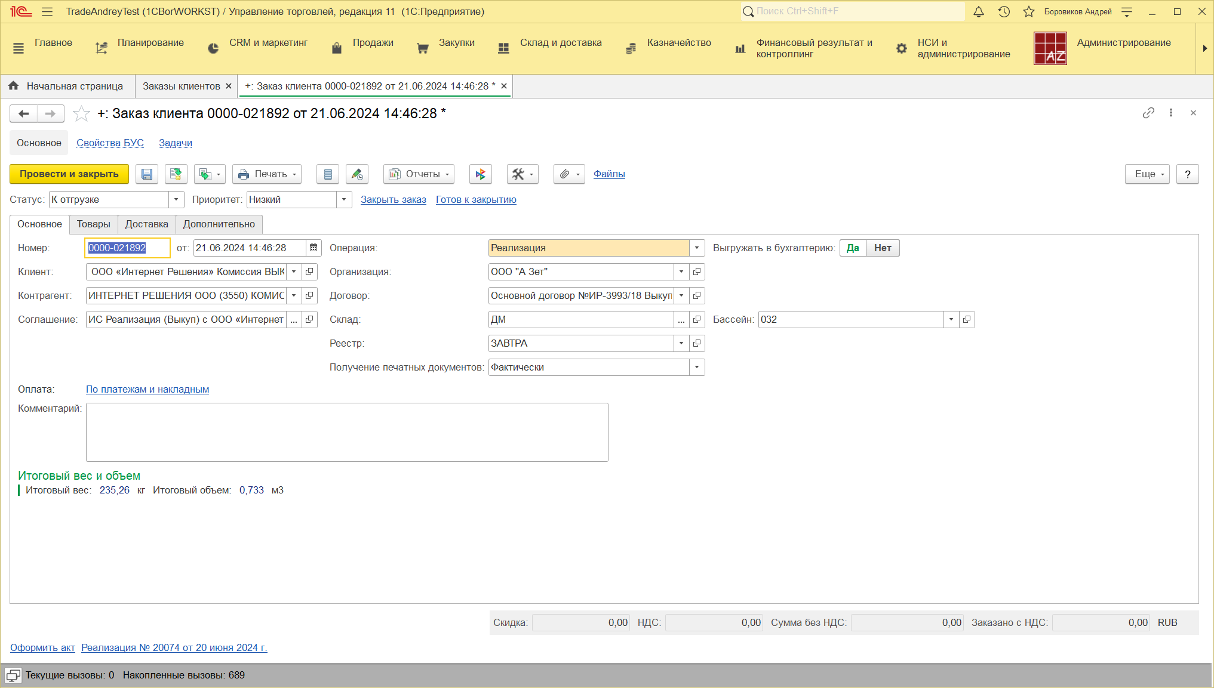1214x688 pixels.
Task: Add order to favorites with star icon
Action: [x=81, y=113]
